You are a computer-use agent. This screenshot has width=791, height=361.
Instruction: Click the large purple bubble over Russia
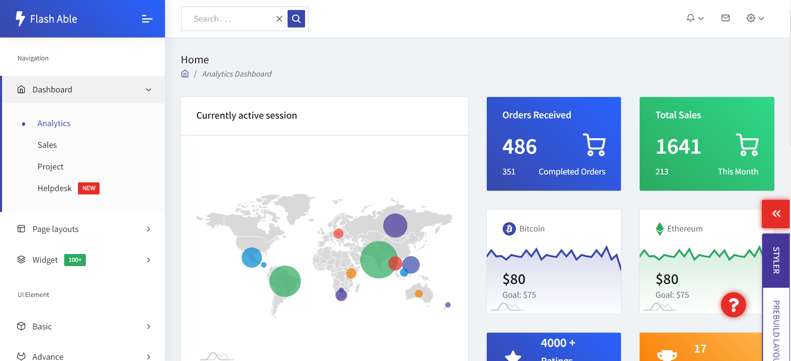pyautogui.click(x=395, y=225)
